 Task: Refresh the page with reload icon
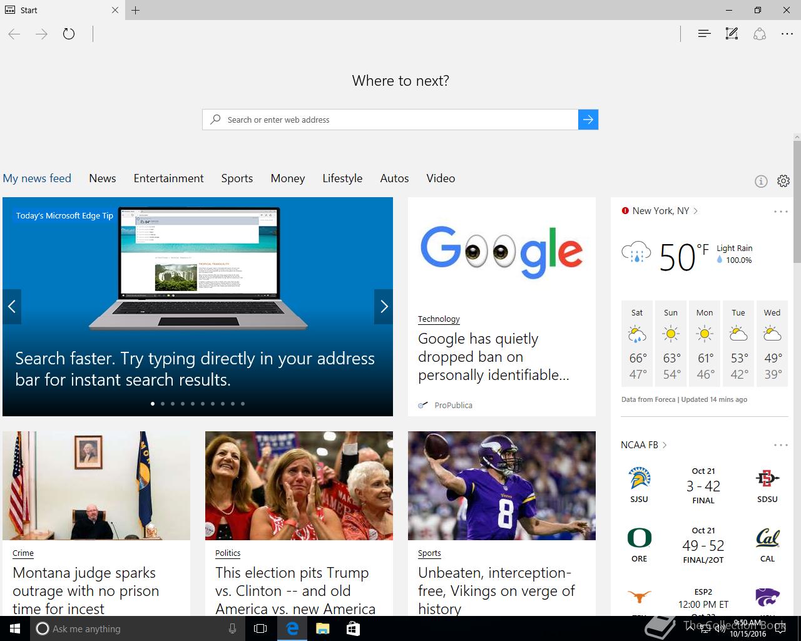[69, 34]
